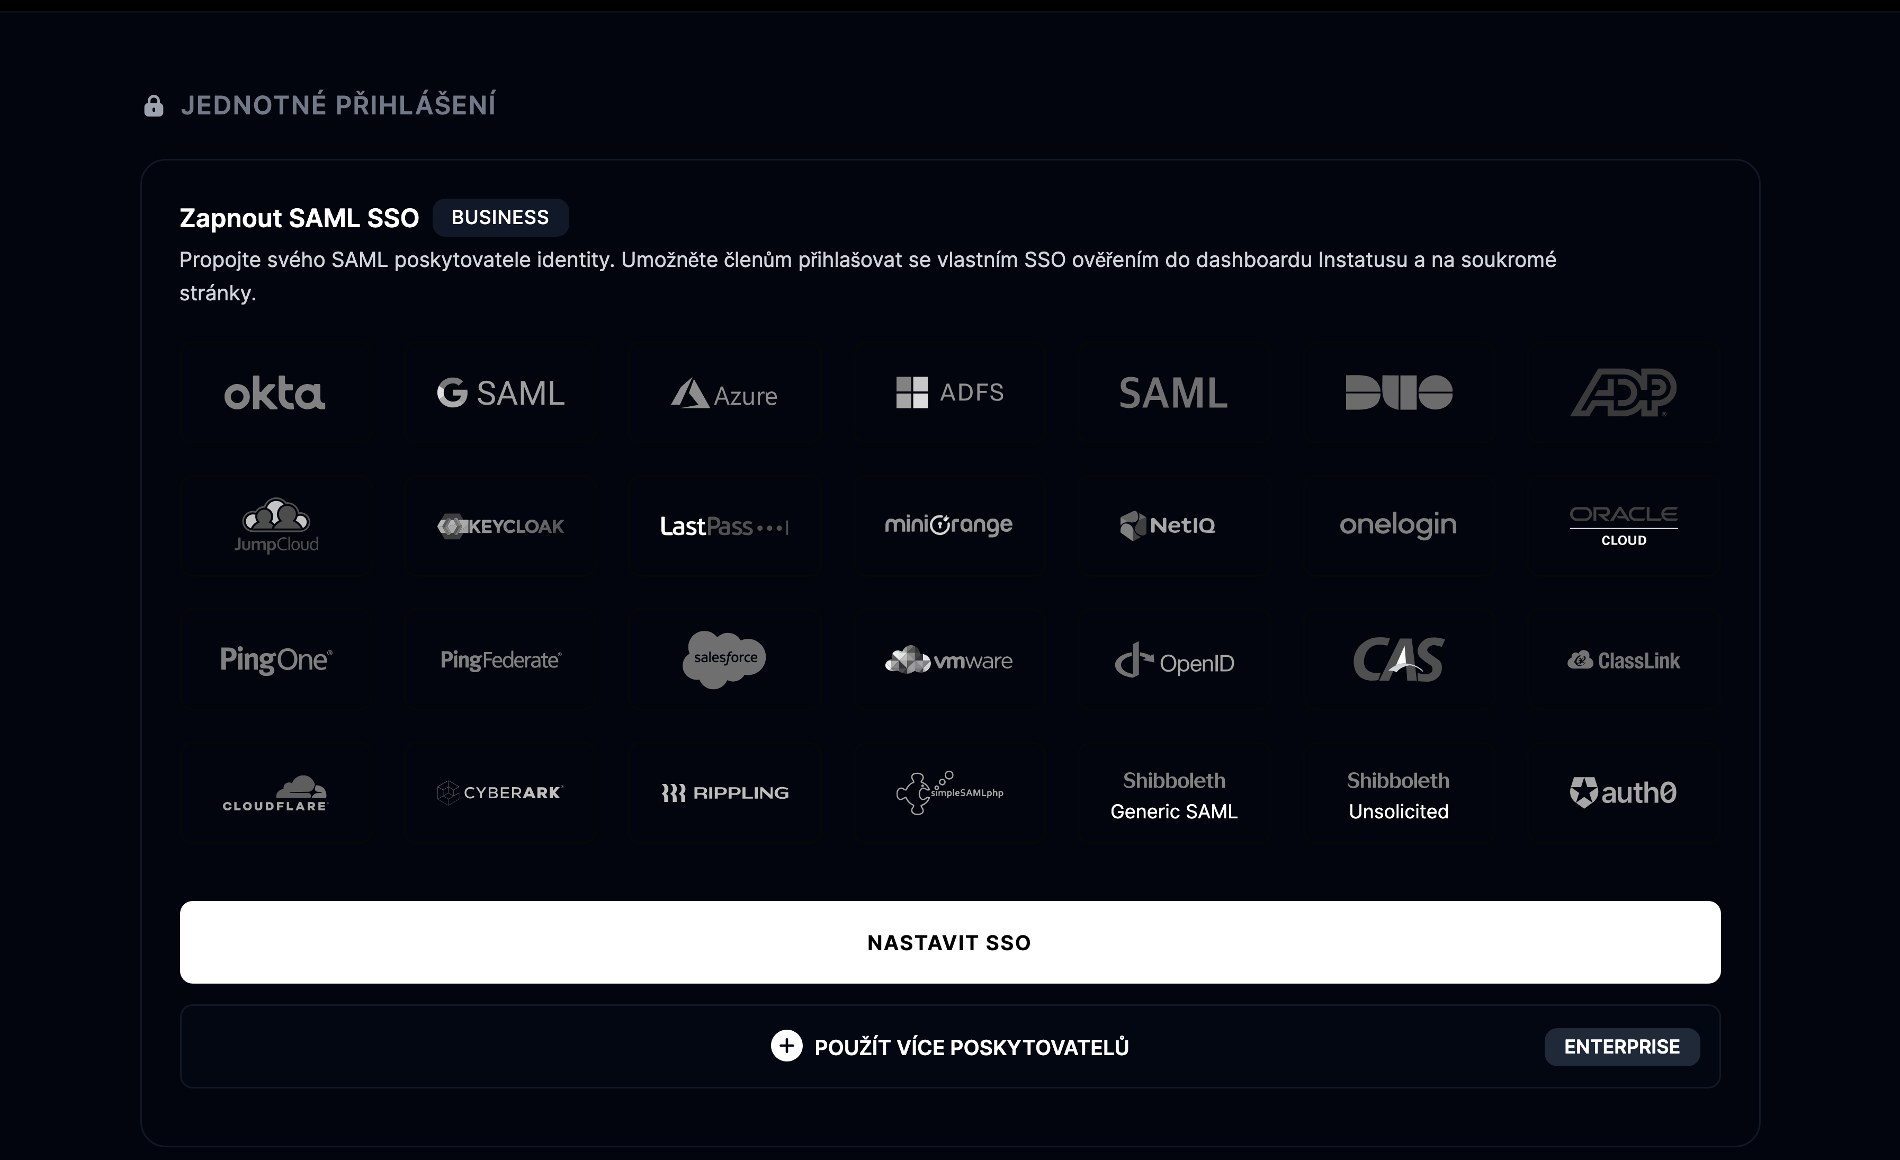This screenshot has height=1160, width=1900.
Task: Select the LastPass provider tile
Action: click(724, 526)
